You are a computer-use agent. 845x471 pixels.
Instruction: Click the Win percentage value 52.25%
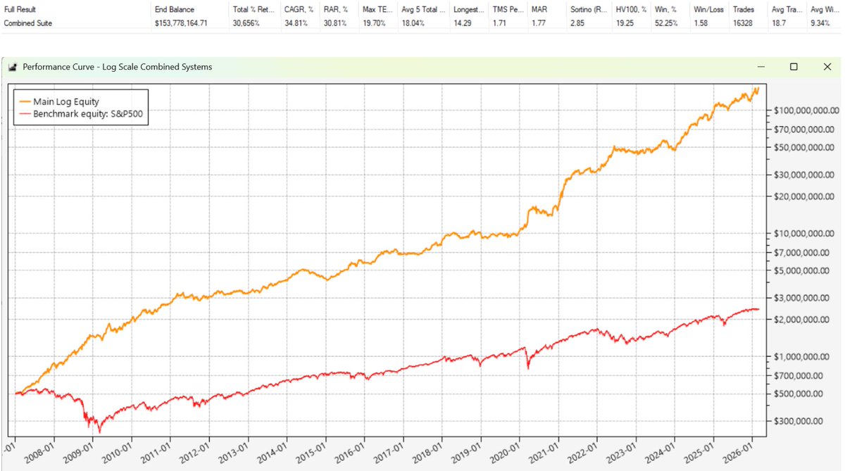point(668,23)
